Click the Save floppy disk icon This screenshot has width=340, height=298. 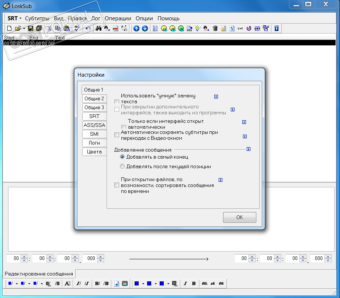pos(31,28)
